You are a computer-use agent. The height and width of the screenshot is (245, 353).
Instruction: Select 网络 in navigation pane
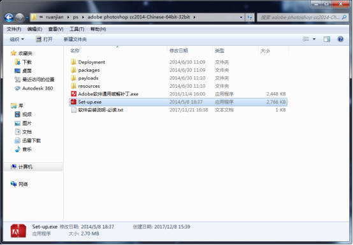click(x=19, y=184)
